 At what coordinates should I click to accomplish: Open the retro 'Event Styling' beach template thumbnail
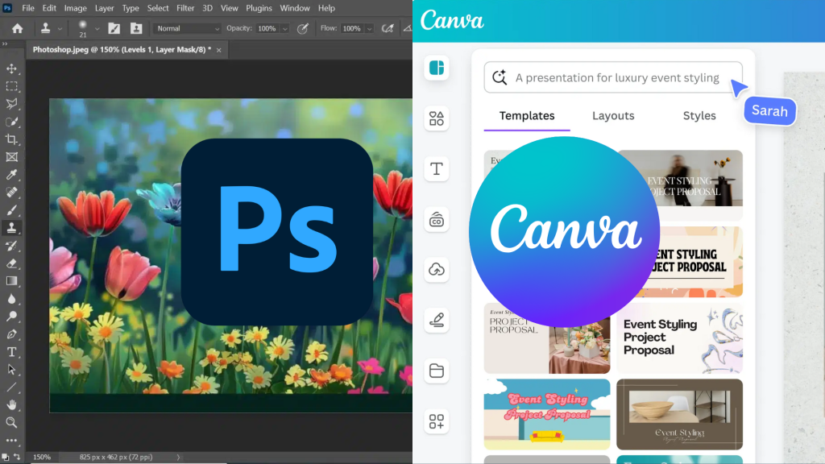click(547, 415)
